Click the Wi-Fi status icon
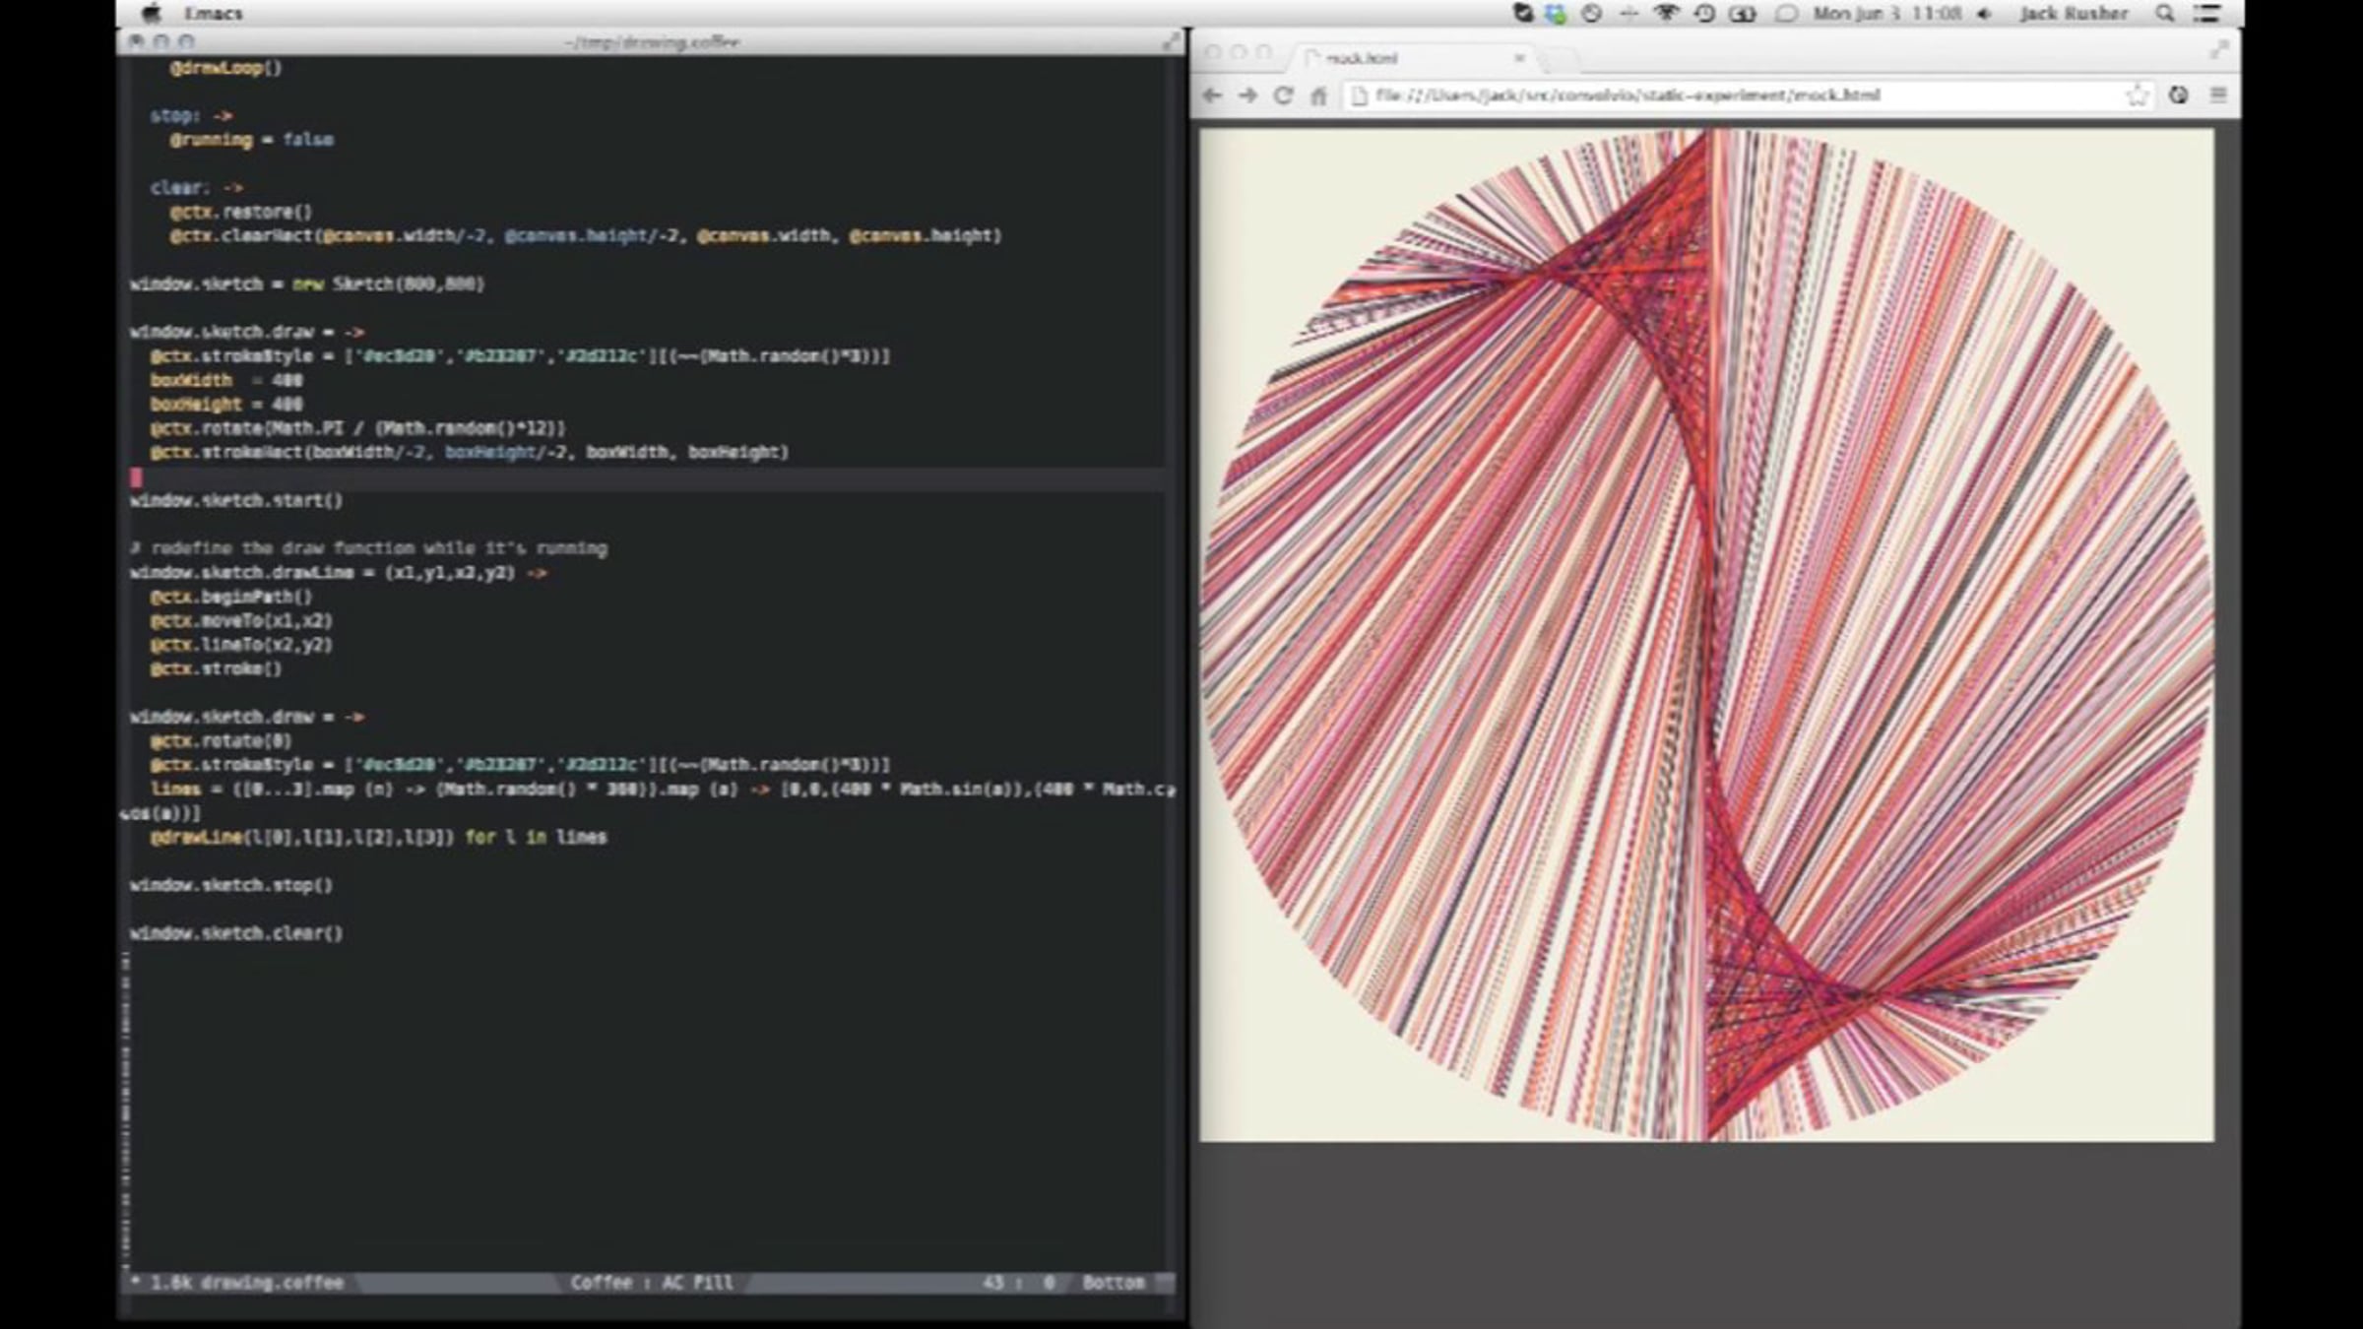Viewport: 2363px width, 1329px height. click(x=1666, y=14)
